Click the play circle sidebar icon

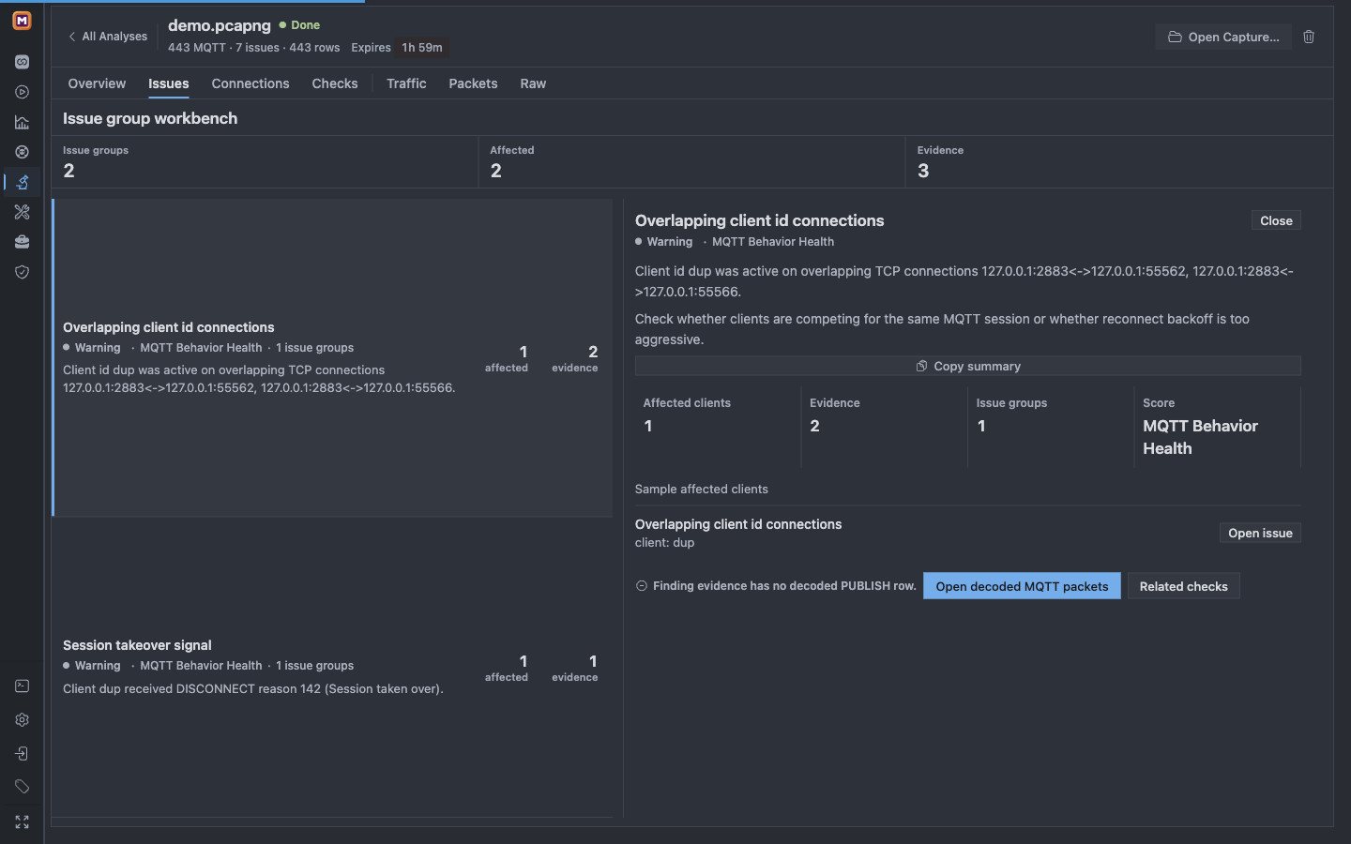pyautogui.click(x=22, y=92)
